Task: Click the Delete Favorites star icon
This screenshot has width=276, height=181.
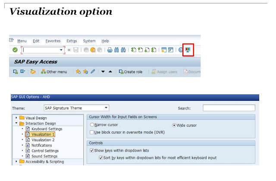Action: point(85,72)
